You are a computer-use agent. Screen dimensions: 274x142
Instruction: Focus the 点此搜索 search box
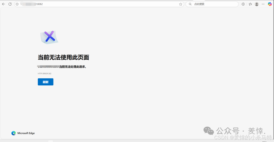(x=212, y=4)
